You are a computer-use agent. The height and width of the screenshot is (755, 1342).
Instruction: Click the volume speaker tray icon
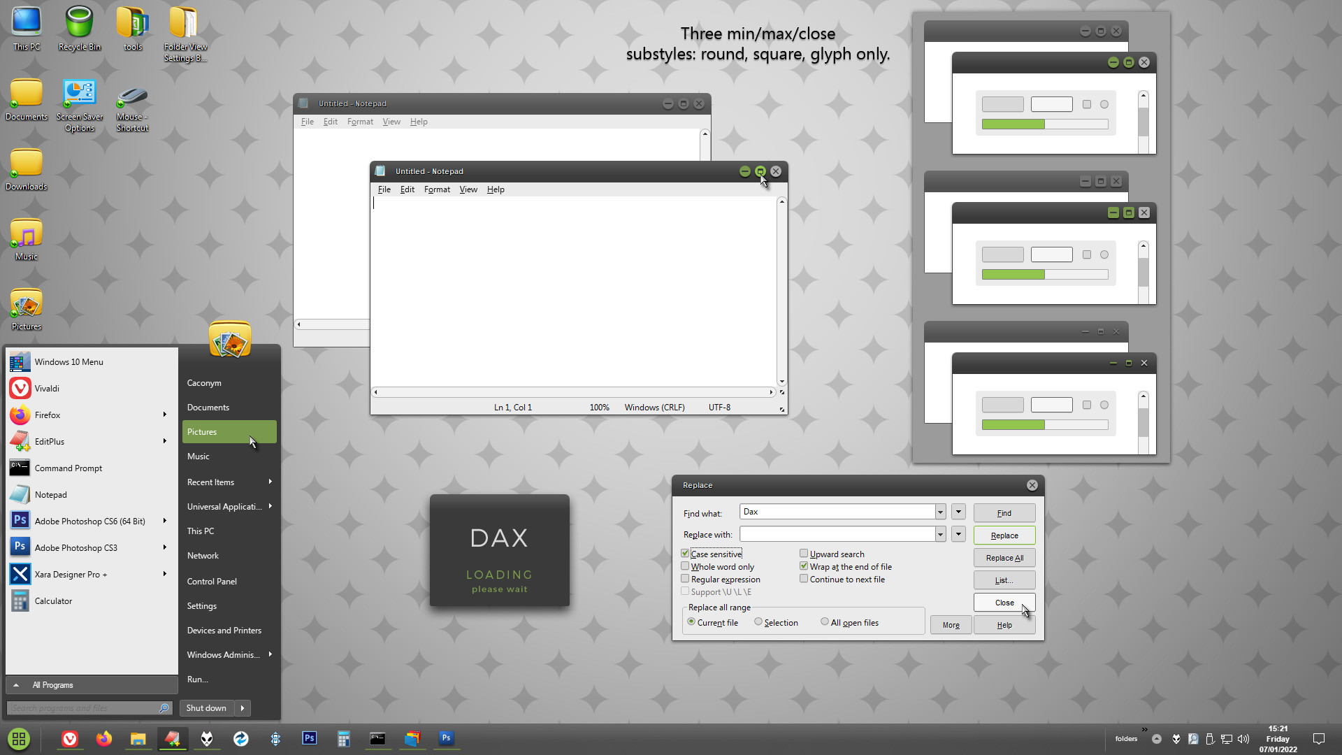tap(1243, 739)
